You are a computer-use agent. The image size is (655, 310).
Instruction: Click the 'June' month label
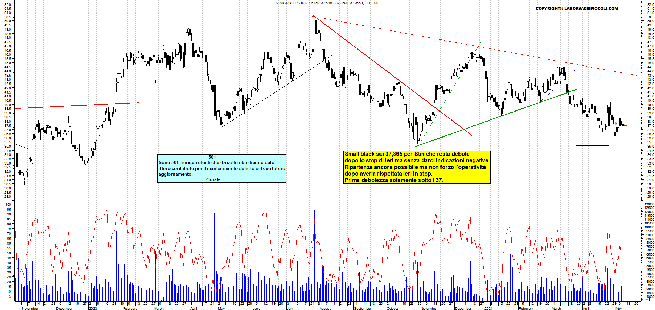click(256, 308)
